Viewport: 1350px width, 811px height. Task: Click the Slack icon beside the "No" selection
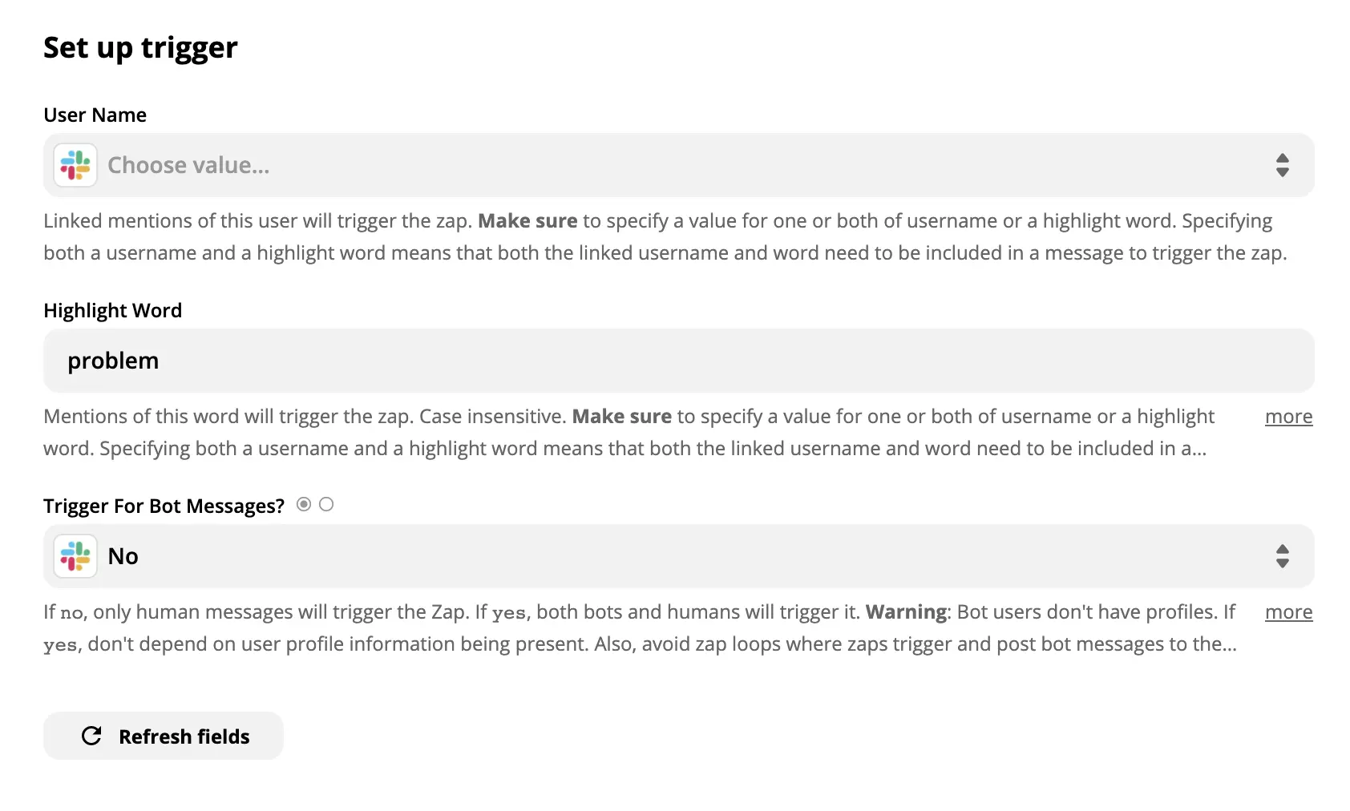74,555
